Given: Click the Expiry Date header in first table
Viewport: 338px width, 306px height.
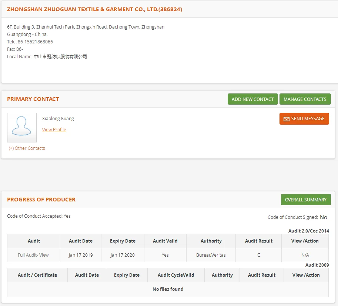Looking at the screenshot, I should (123, 241).
